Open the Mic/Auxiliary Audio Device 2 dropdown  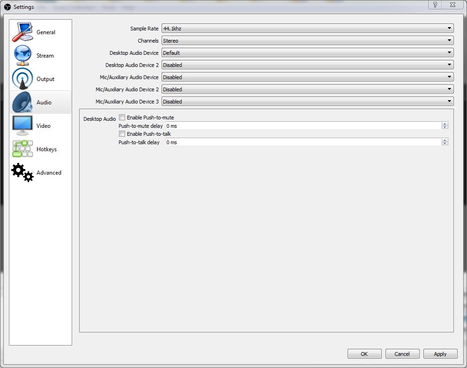click(307, 89)
